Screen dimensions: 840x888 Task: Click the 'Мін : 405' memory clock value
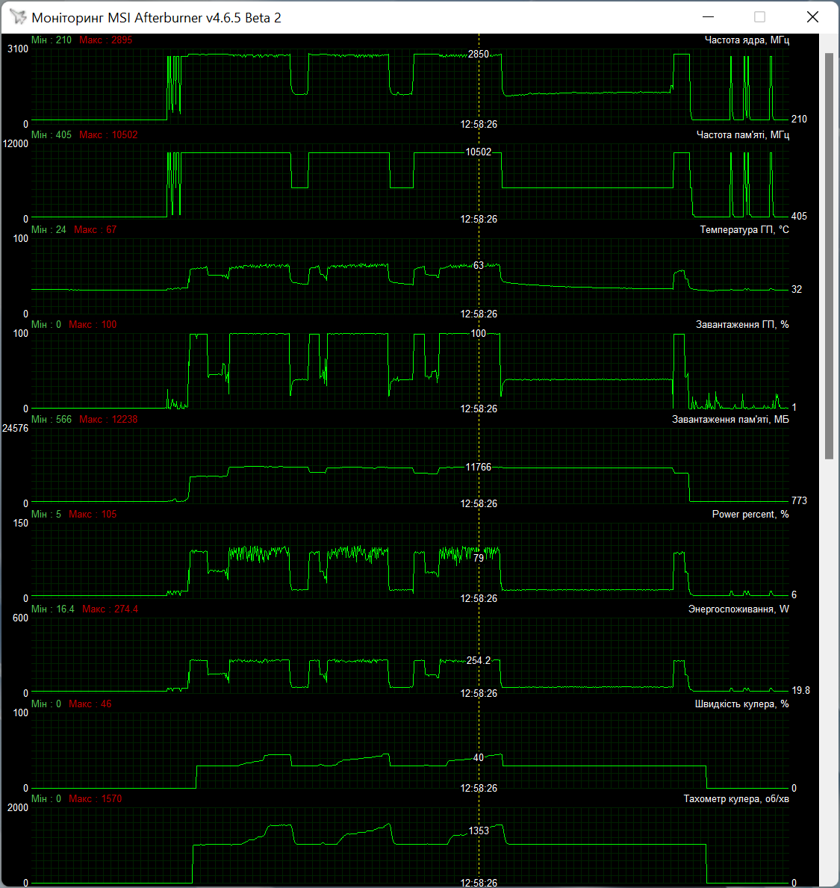[52, 134]
